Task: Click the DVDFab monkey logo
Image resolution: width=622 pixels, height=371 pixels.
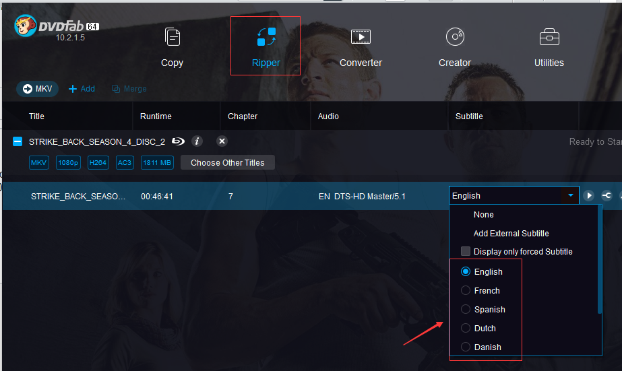Action: [x=26, y=26]
